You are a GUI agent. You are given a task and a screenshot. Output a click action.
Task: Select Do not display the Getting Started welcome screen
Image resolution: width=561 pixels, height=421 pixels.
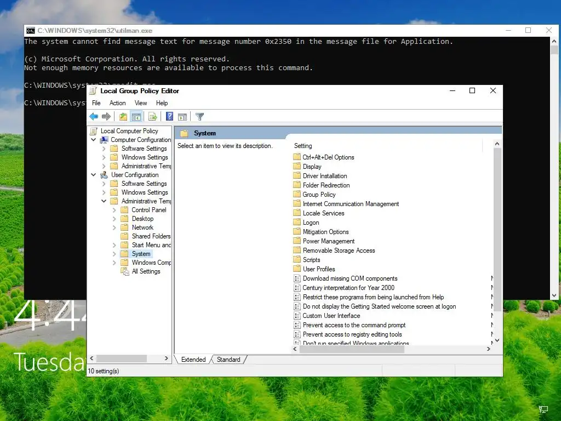click(x=379, y=306)
